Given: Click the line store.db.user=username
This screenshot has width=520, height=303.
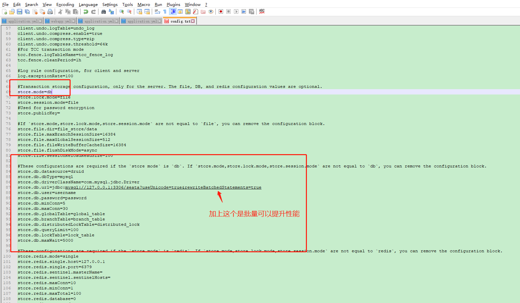Looking at the screenshot, I should click(x=47, y=193).
